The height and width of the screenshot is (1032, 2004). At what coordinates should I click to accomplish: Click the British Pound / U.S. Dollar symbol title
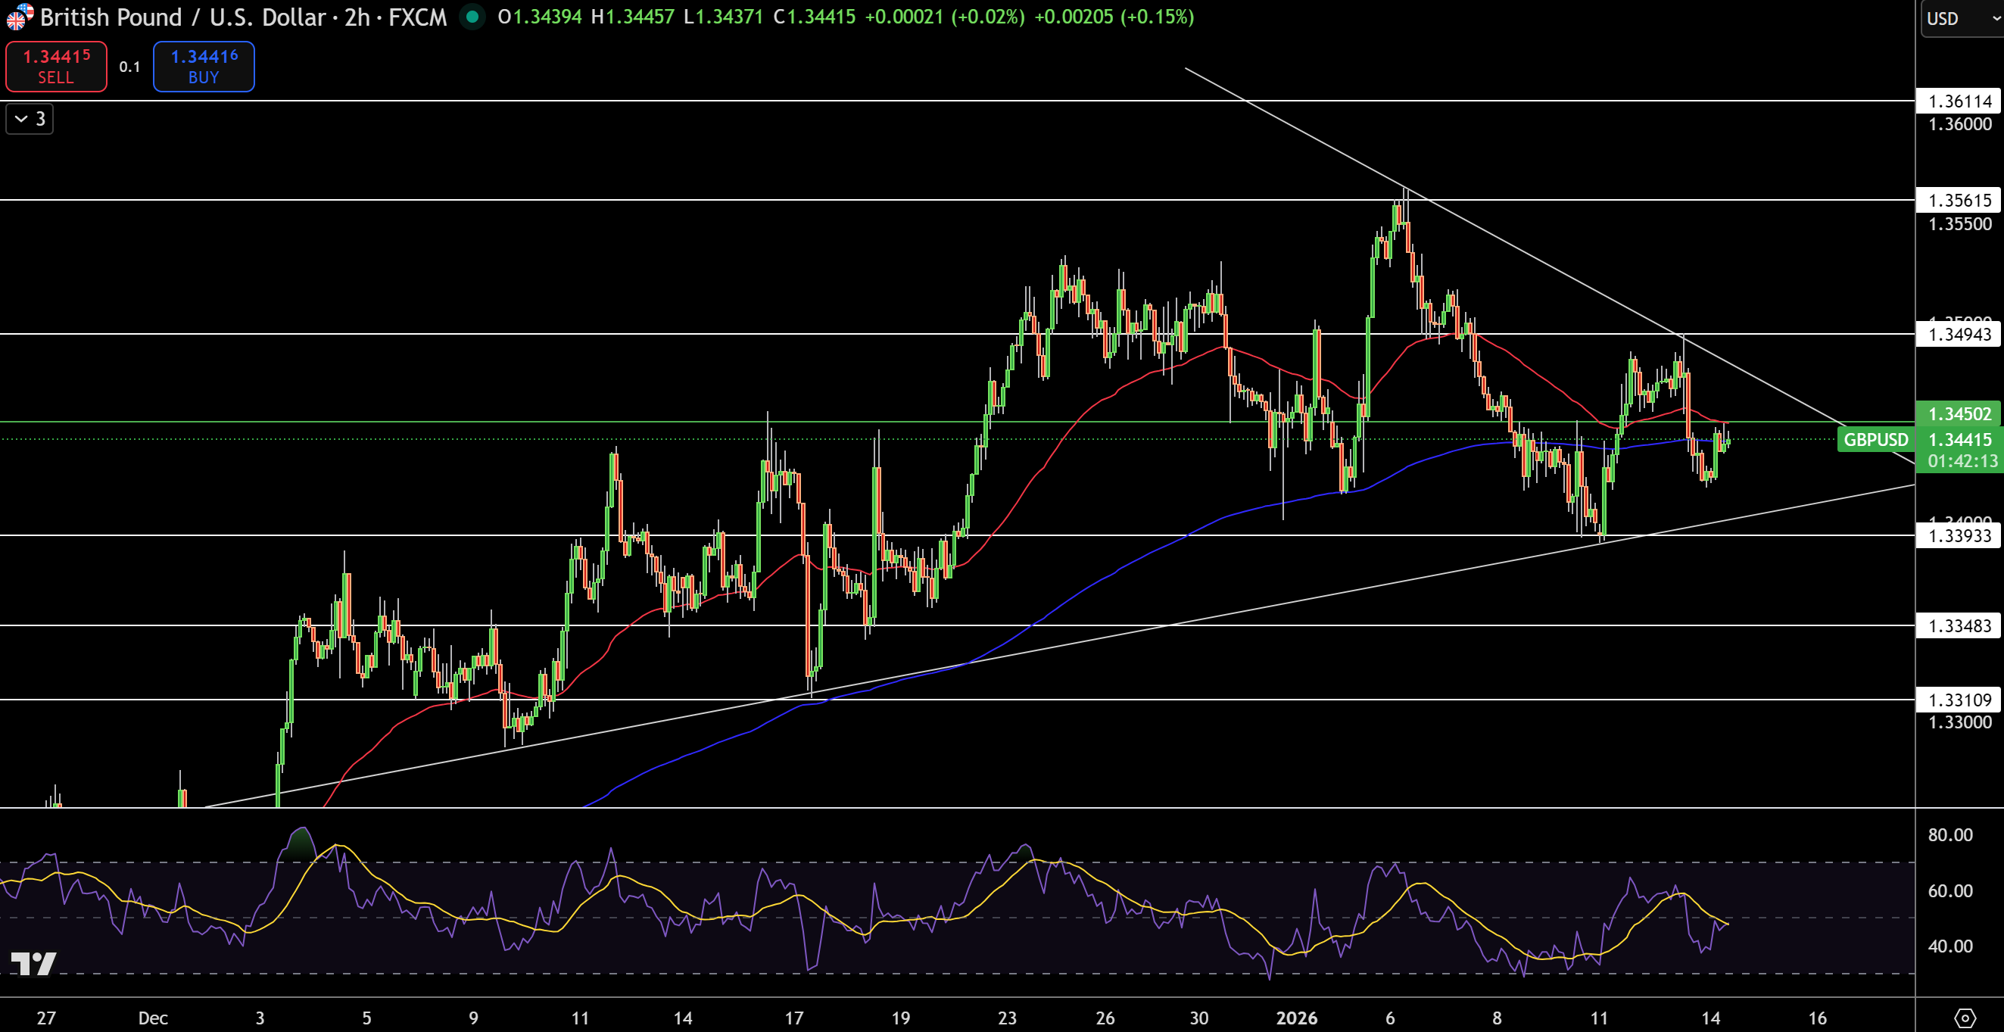tap(243, 17)
